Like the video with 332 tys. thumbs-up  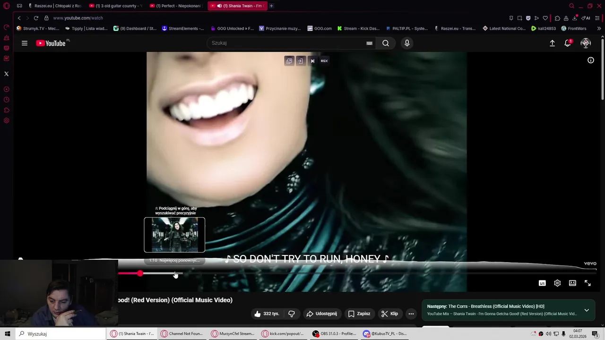[267, 314]
